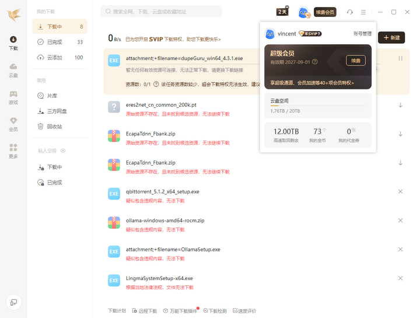Click the EXE icon of the qbittorrent task

tap(114, 194)
